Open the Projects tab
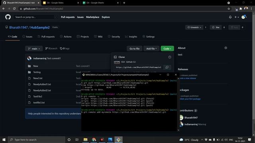The image size is (255, 143). (x=83, y=37)
